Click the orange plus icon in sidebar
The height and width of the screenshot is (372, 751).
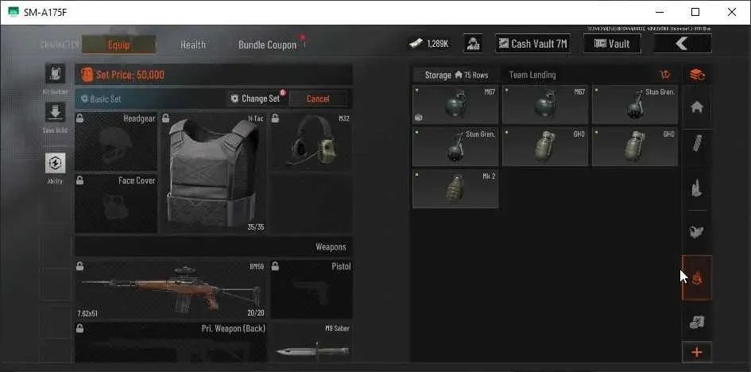[x=697, y=352]
